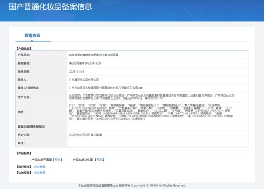This screenshot has height=189, width=264.
Task: Click the 功效宣称 heading
Action: tap(24, 172)
